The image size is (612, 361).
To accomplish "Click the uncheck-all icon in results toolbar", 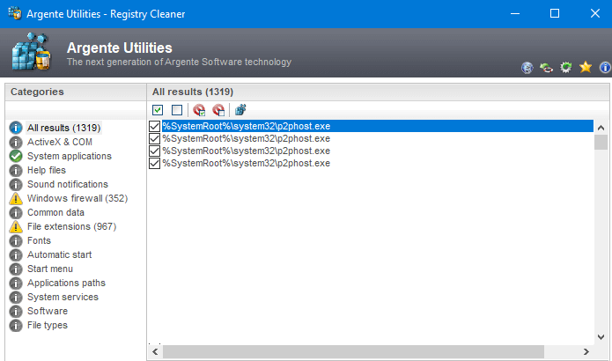I will (x=177, y=110).
